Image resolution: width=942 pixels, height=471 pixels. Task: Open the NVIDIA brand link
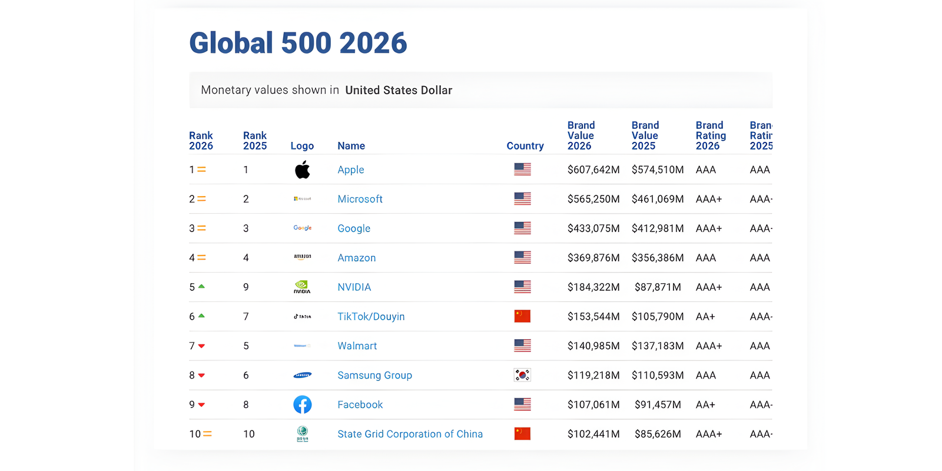click(x=354, y=287)
